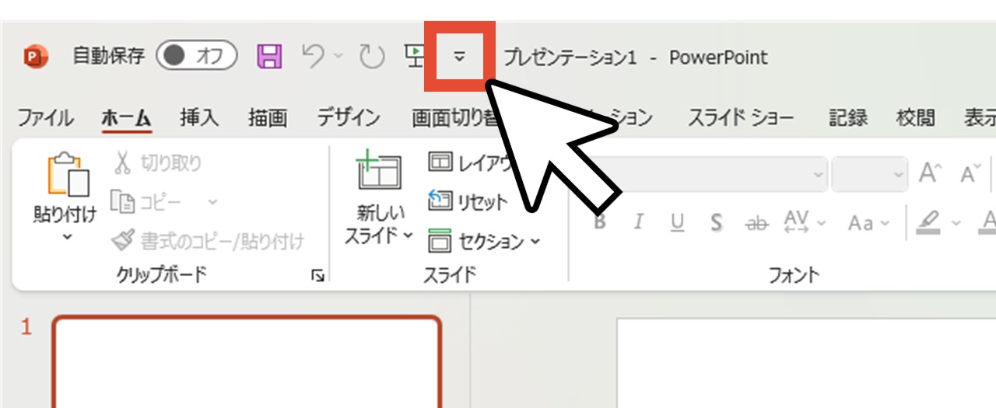996x408 pixels.
Task: Open the セクション (Section) dropdown
Action: (x=484, y=242)
